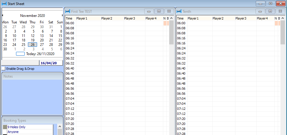Click inside the Notes text area
This screenshot has height=135, width=287.
[x=32, y=97]
